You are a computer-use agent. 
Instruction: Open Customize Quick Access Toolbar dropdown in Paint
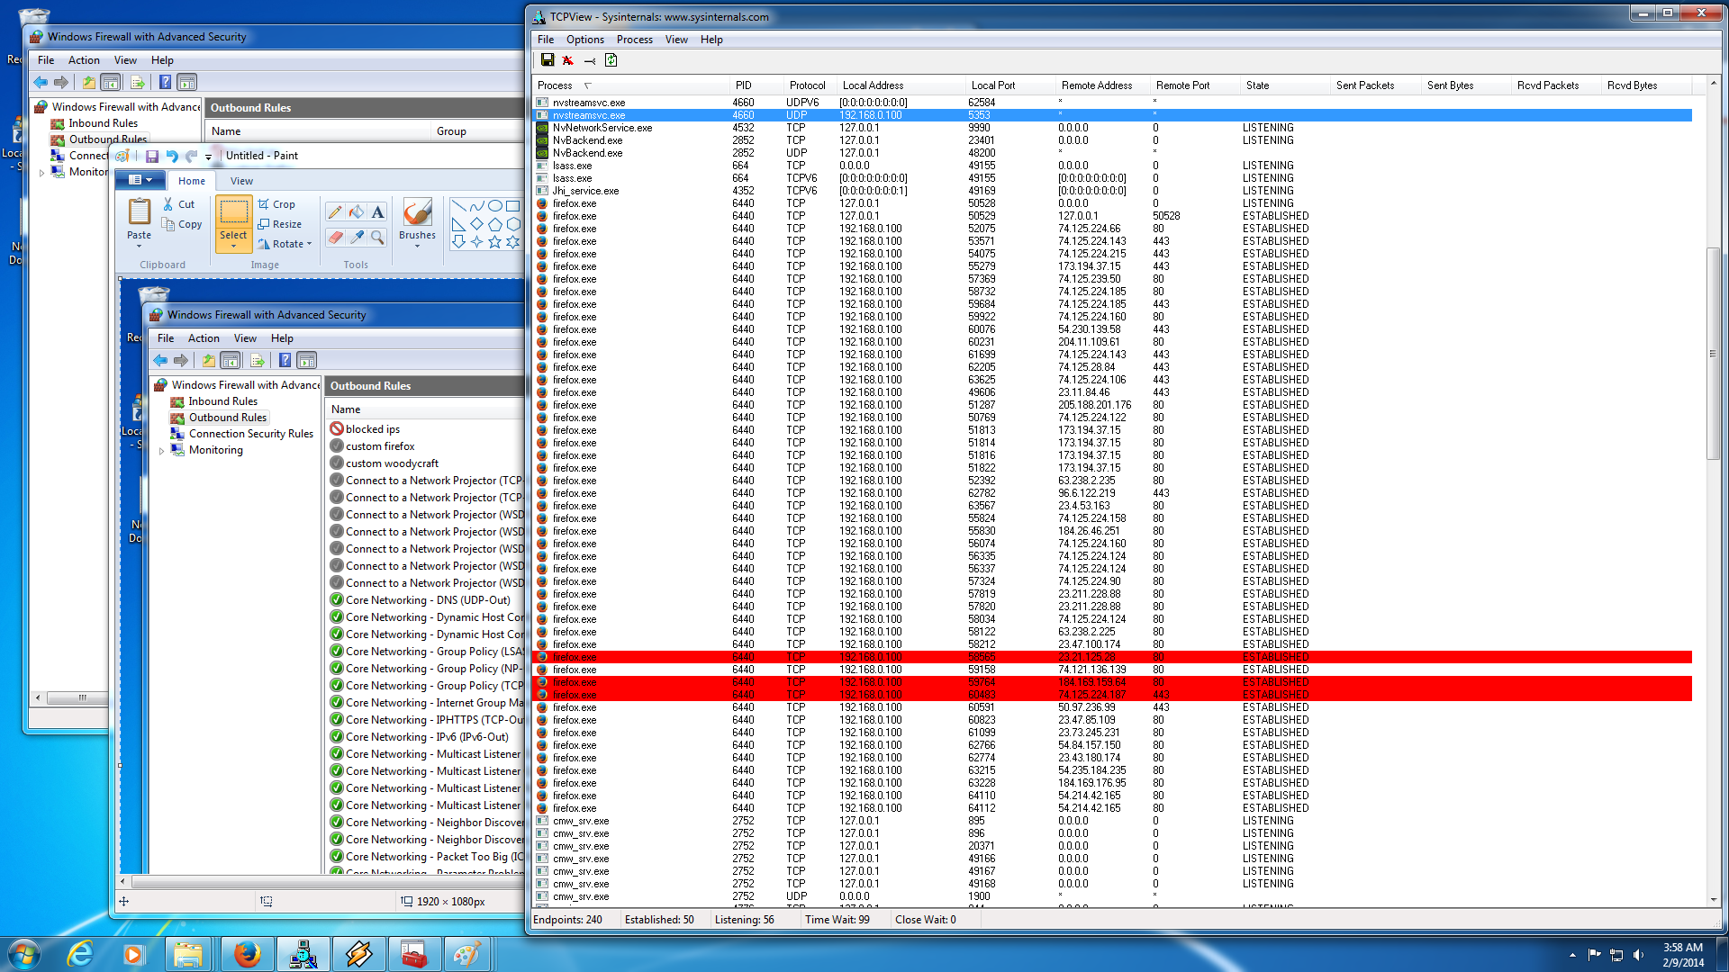pos(208,157)
